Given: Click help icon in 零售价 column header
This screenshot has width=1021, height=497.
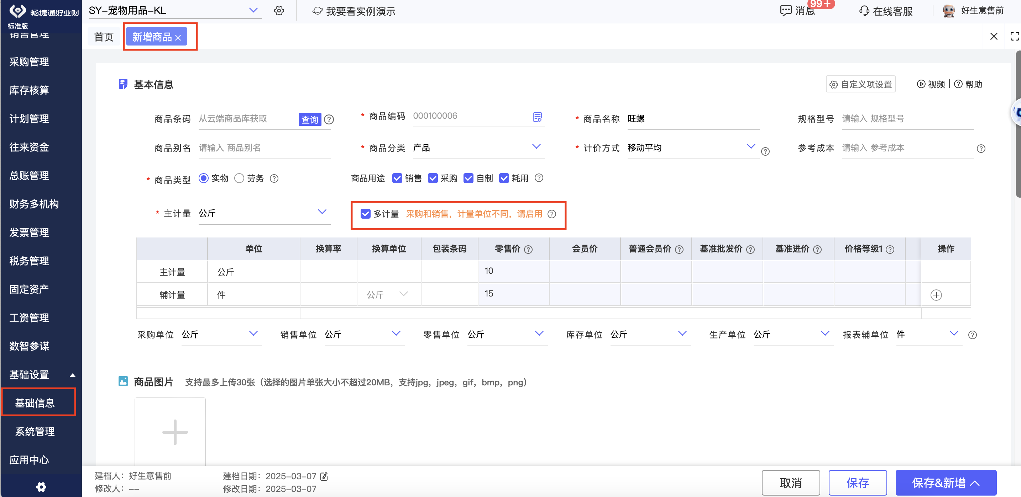Looking at the screenshot, I should 528,250.
